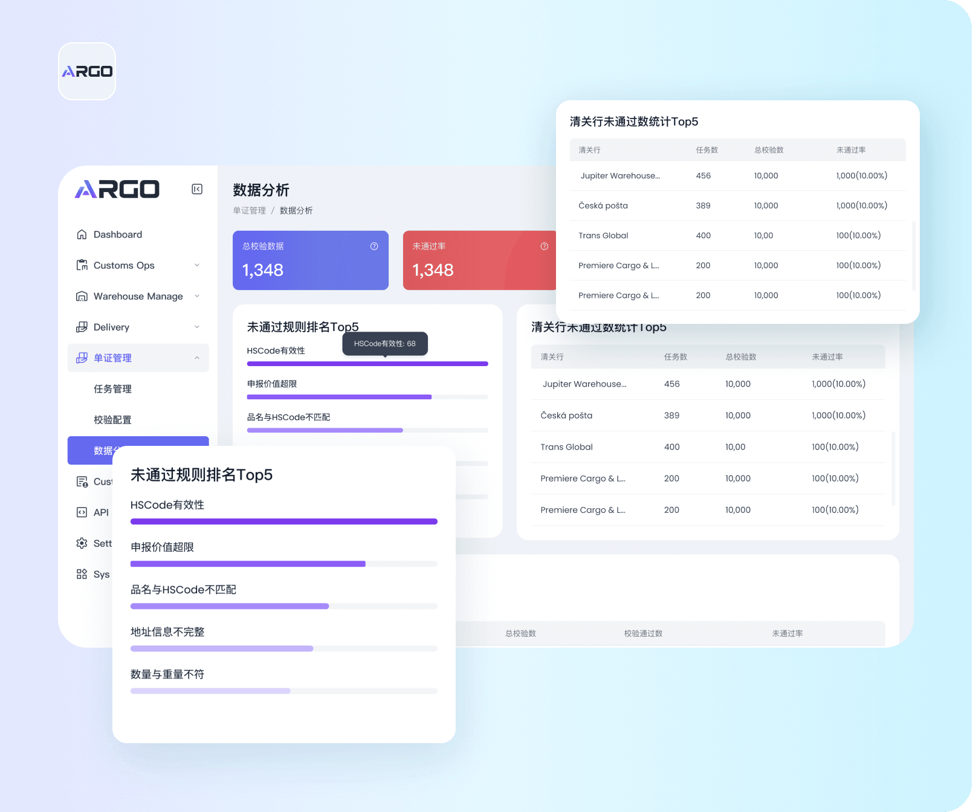Collapse the 单证管理 menu chevron
The image size is (973, 812).
pyautogui.click(x=197, y=358)
